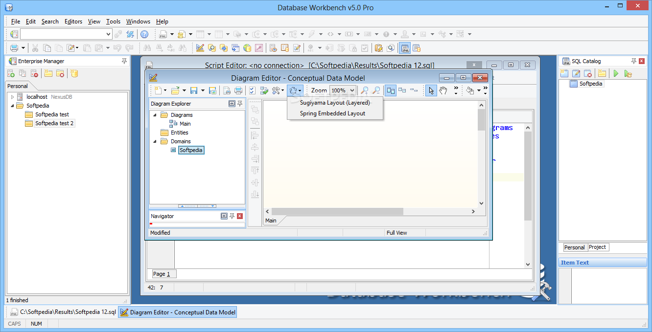Click the remove server red icon in Enterprise Manager
This screenshot has height=332, width=652.
(34, 74)
